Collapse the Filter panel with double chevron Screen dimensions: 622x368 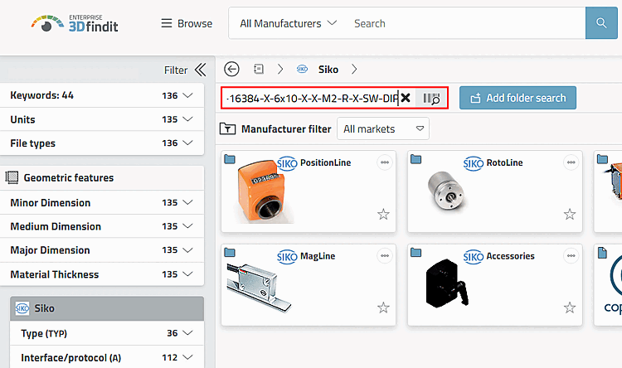(201, 70)
